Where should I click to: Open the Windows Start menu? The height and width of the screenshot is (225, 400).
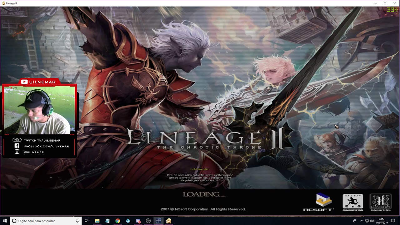pos(5,221)
